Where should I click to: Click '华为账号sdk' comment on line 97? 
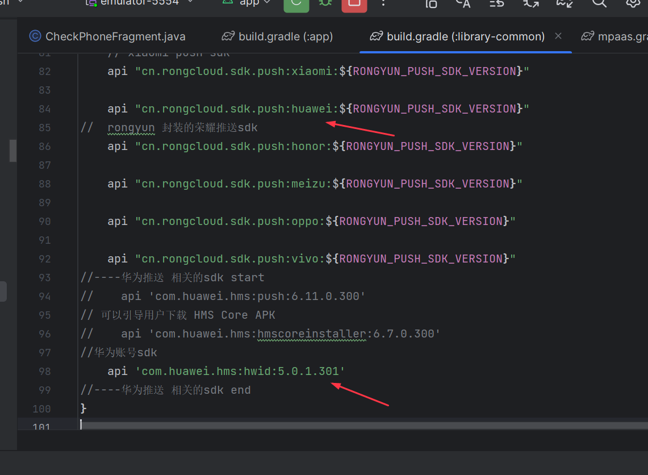click(x=126, y=353)
